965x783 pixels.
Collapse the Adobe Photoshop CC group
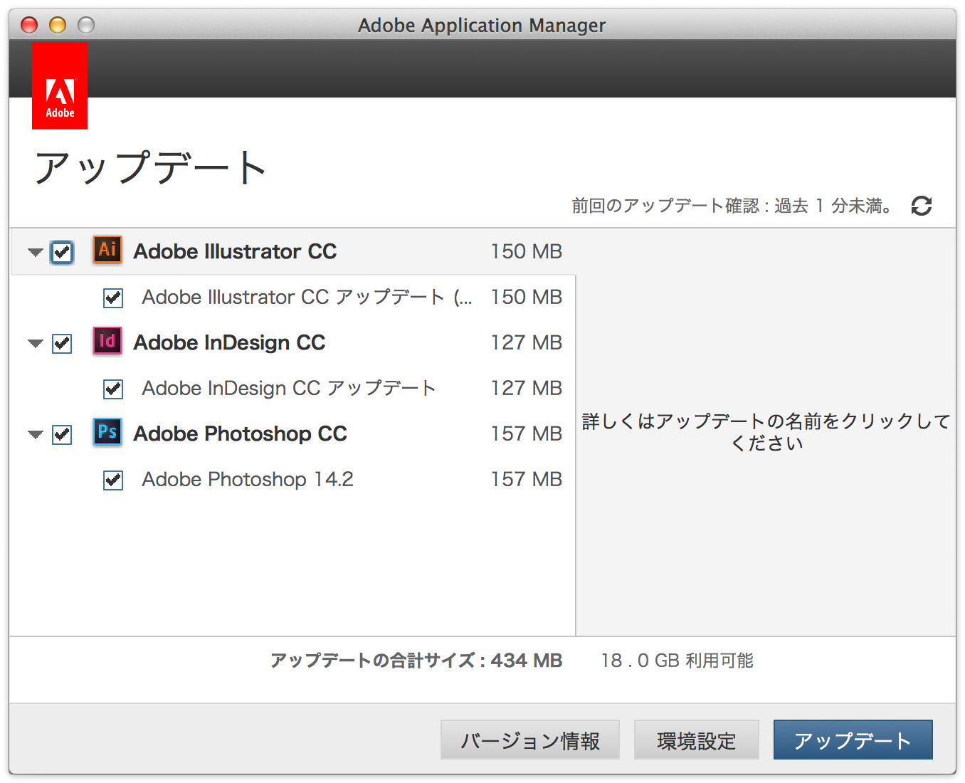(x=36, y=434)
